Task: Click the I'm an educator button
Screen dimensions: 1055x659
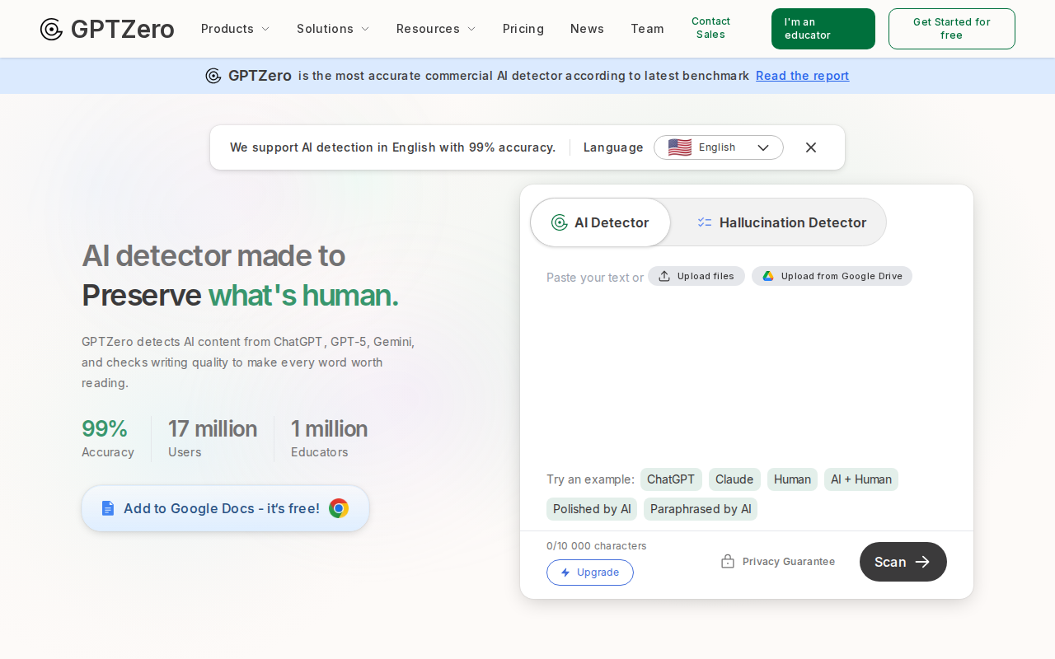Action: coord(823,29)
